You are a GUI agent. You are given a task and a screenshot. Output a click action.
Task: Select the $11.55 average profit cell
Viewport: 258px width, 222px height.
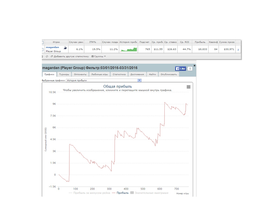pos(157,49)
